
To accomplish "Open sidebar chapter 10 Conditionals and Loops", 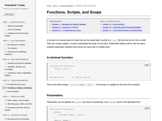I will coord(18,84).
